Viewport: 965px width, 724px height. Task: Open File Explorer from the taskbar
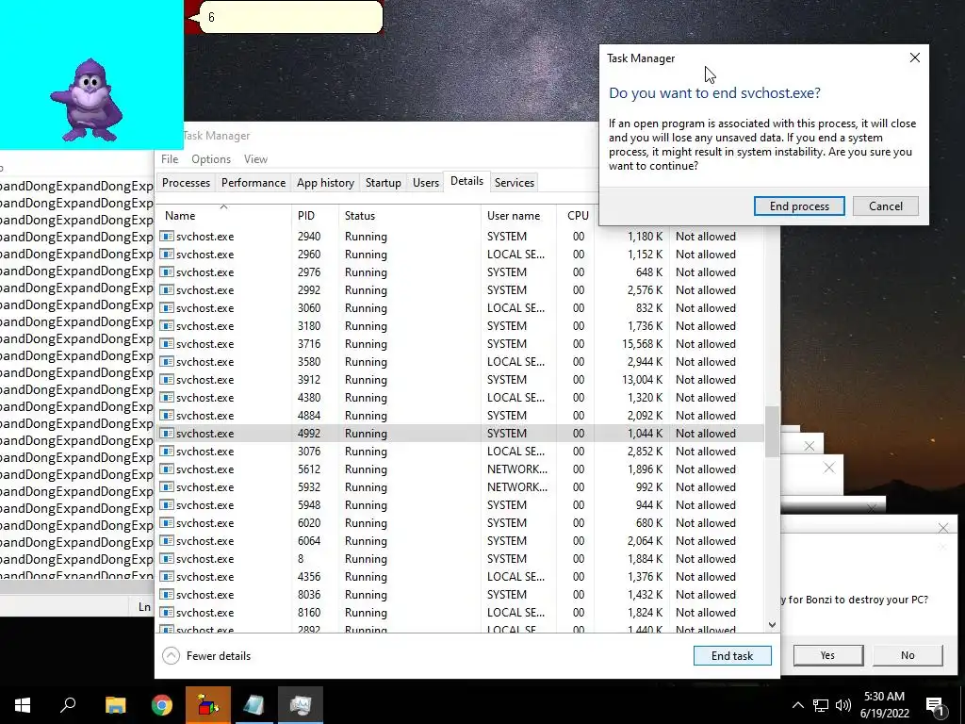pos(115,705)
